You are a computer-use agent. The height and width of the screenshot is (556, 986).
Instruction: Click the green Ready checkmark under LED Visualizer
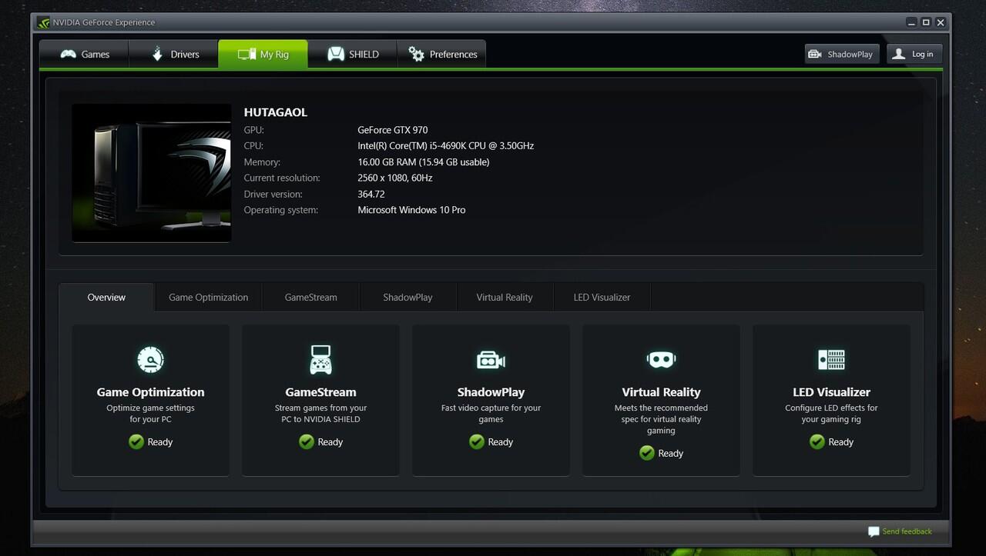coord(817,441)
